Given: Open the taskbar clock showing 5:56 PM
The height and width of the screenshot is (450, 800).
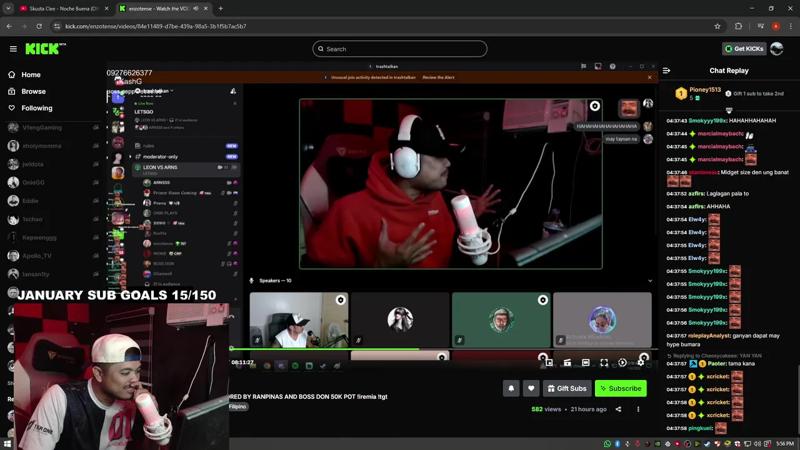Looking at the screenshot, I should (x=784, y=444).
